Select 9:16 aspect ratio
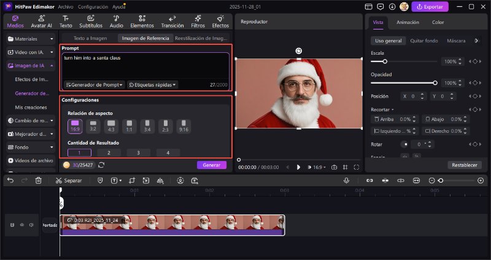This screenshot has width=491, height=260. click(184, 126)
